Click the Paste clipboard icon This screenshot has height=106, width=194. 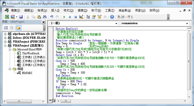(x=39, y=17)
